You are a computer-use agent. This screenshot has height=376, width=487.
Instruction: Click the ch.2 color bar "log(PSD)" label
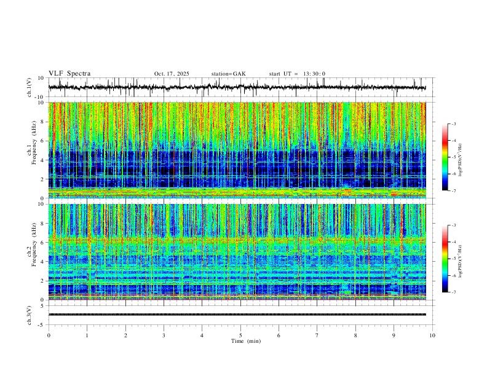460,261
